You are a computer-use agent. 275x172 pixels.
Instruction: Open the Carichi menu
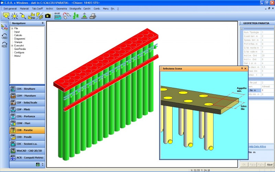click(x=87, y=8)
